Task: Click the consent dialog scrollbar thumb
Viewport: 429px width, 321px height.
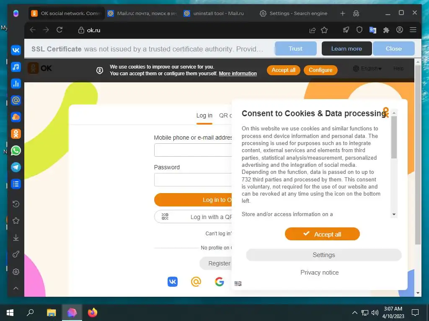Action: pos(394,137)
